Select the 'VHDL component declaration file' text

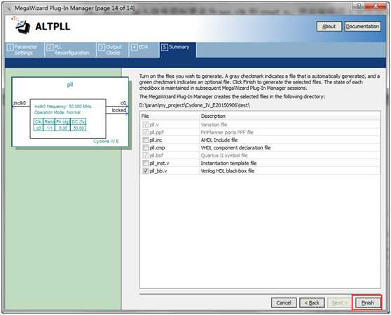(235, 148)
